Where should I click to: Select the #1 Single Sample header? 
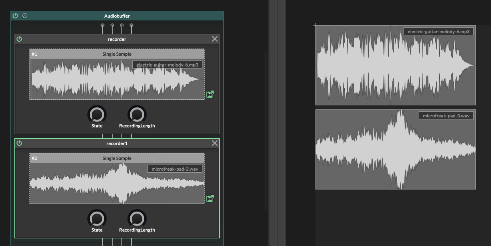(x=117, y=54)
